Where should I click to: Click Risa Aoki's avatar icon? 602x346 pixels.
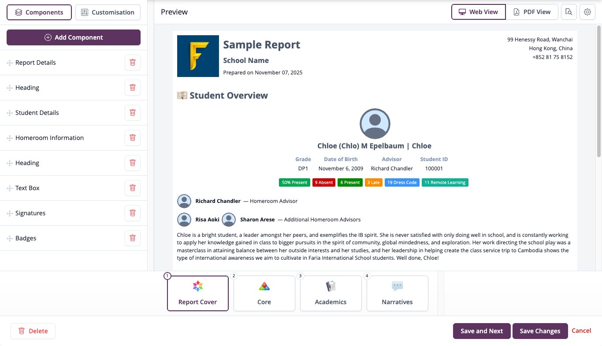point(184,220)
